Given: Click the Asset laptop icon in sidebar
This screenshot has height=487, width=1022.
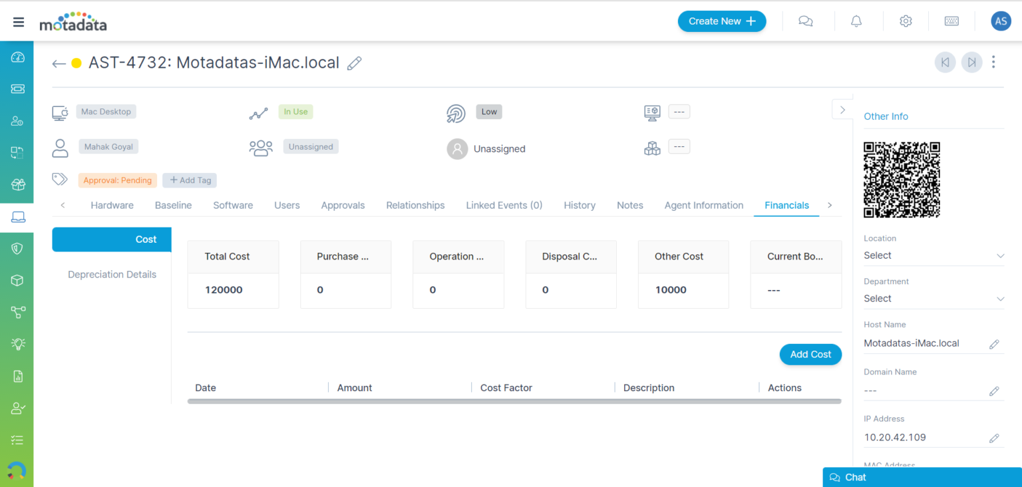Looking at the screenshot, I should pos(17,216).
